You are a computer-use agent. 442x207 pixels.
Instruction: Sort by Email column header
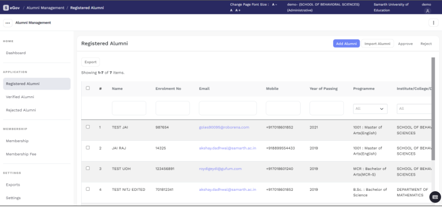[204, 89]
